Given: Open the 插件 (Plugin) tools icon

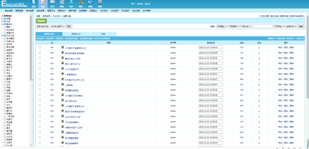Looking at the screenshot, I should coord(81,2).
